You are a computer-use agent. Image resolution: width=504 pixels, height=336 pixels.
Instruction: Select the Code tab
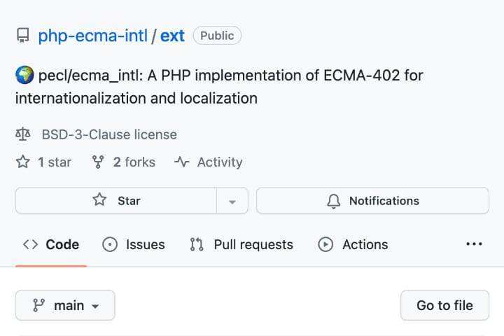tap(51, 245)
